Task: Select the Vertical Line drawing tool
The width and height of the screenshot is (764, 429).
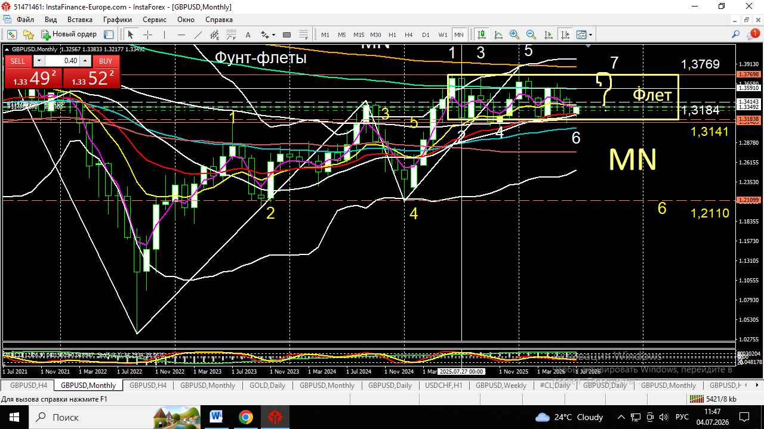Action: click(165, 35)
